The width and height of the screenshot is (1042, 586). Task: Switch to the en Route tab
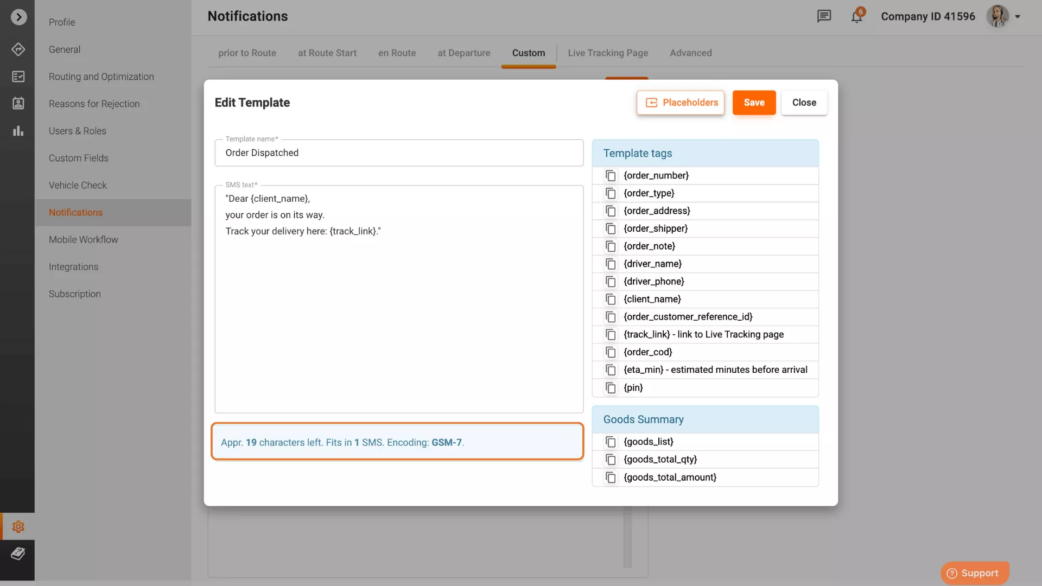(x=397, y=53)
